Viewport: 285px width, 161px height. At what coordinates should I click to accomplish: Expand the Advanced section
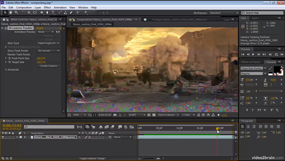[x=6, y=70]
